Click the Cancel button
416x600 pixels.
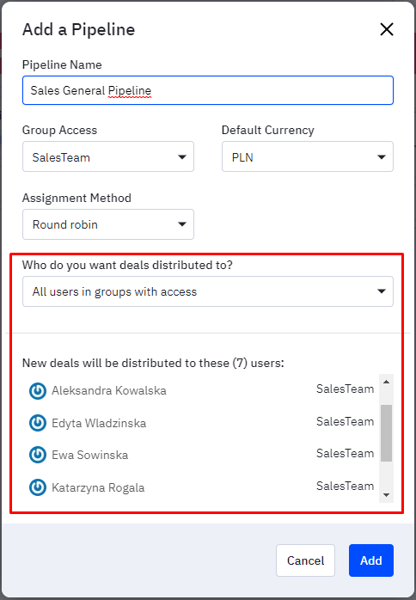pyautogui.click(x=305, y=560)
